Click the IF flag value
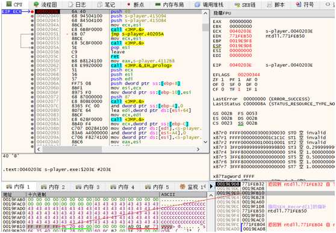This screenshot has width=336, height=233. coord(256,89)
